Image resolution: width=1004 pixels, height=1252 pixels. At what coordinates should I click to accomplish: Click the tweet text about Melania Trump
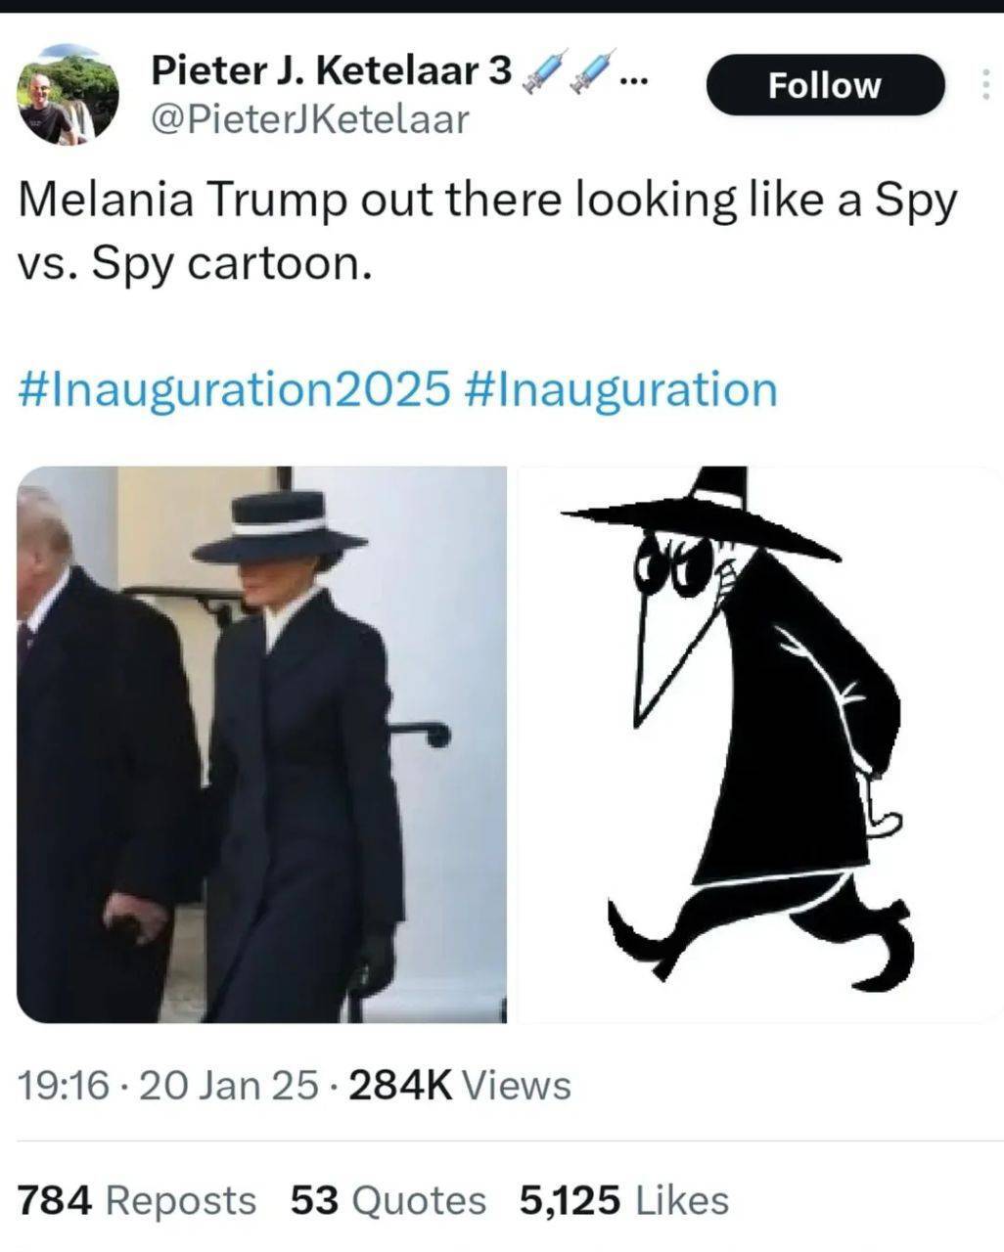click(486, 231)
